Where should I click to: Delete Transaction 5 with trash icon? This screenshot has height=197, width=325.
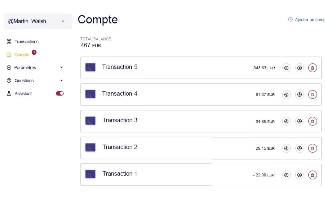tap(312, 68)
